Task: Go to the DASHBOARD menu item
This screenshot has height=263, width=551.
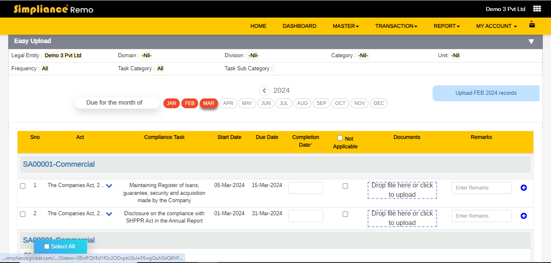Action: coord(299,26)
